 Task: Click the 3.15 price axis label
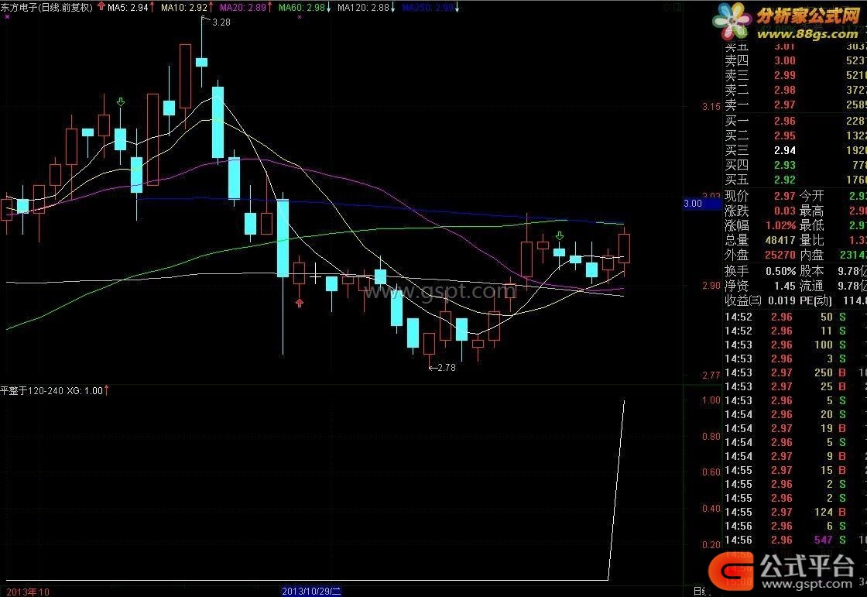(711, 106)
